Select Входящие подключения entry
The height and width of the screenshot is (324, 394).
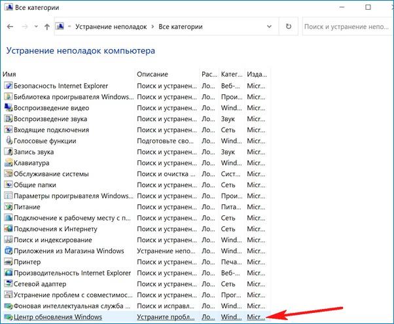(51, 130)
